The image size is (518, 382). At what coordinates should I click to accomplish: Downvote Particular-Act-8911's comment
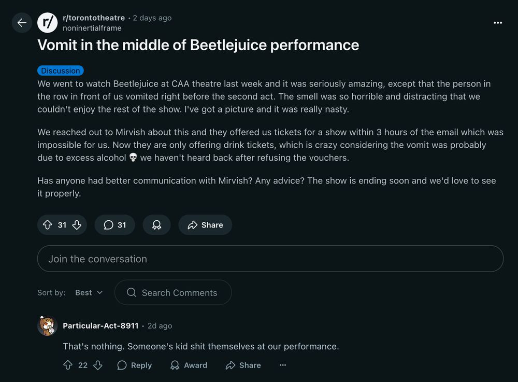click(97, 365)
